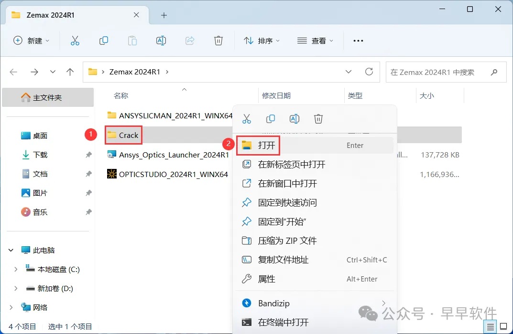Viewport: 513px width, 334px height.
Task: Close the Zemax 2024R1 tab
Action: click(136, 15)
